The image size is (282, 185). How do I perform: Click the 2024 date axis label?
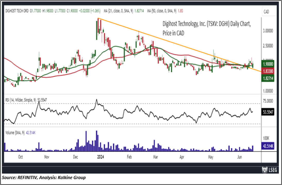[x=101, y=157]
